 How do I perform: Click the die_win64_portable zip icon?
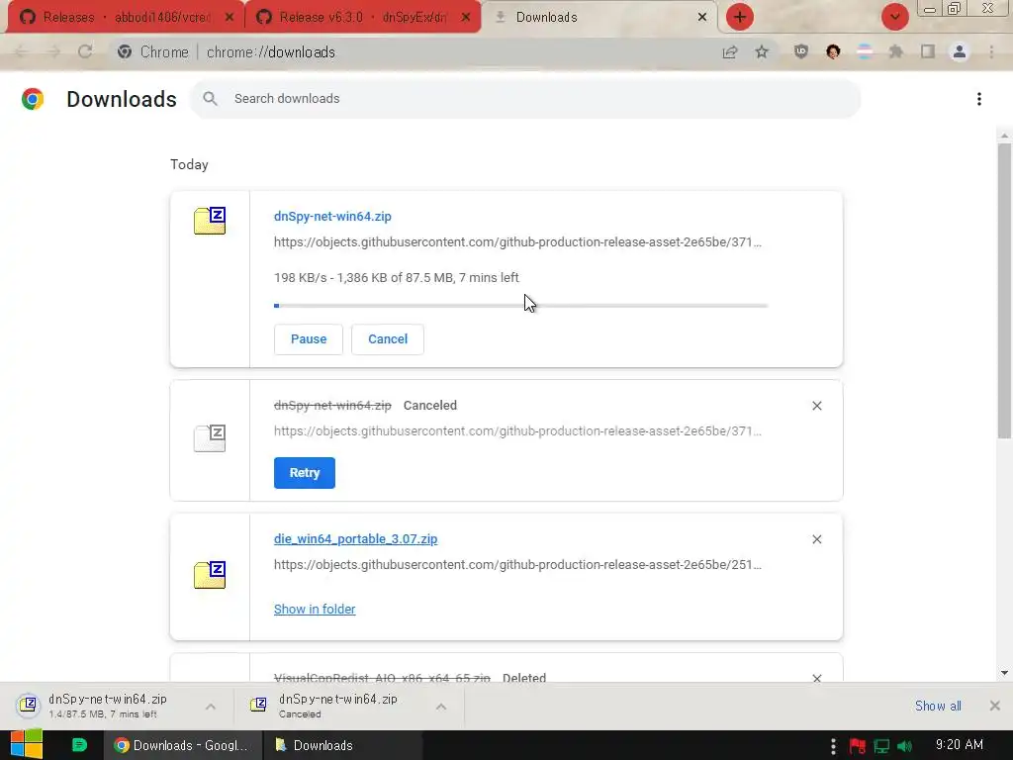(x=210, y=575)
